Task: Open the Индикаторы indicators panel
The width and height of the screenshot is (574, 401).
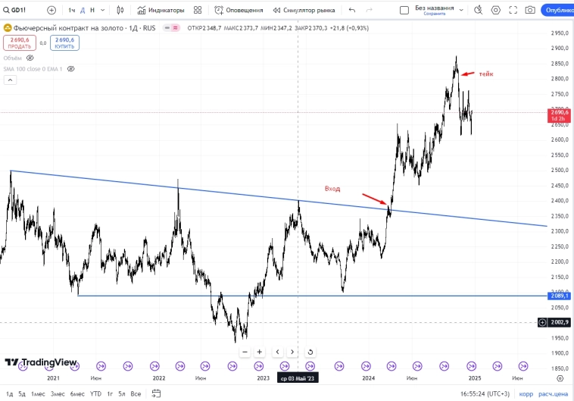Action: tap(161, 11)
